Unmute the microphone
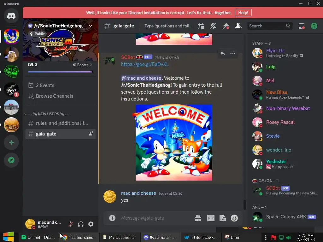The width and height of the screenshot is (323, 242). (71, 224)
